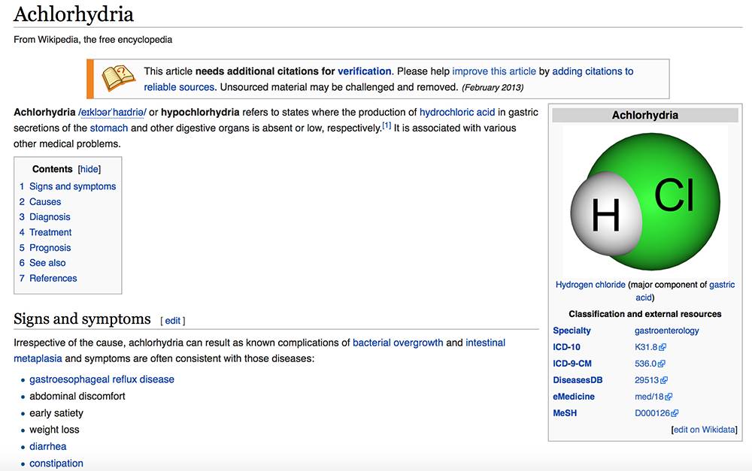Click the 'improve this article' link
The image size is (752, 471).
tap(494, 71)
